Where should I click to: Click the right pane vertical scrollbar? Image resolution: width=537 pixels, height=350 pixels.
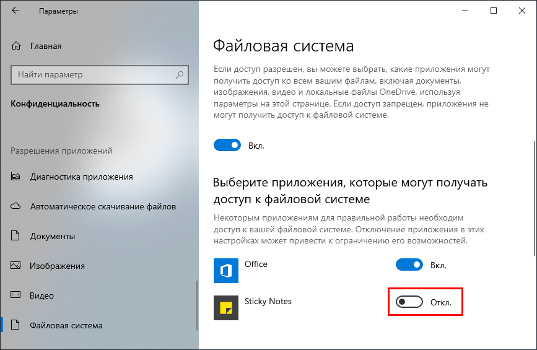[x=535, y=199]
